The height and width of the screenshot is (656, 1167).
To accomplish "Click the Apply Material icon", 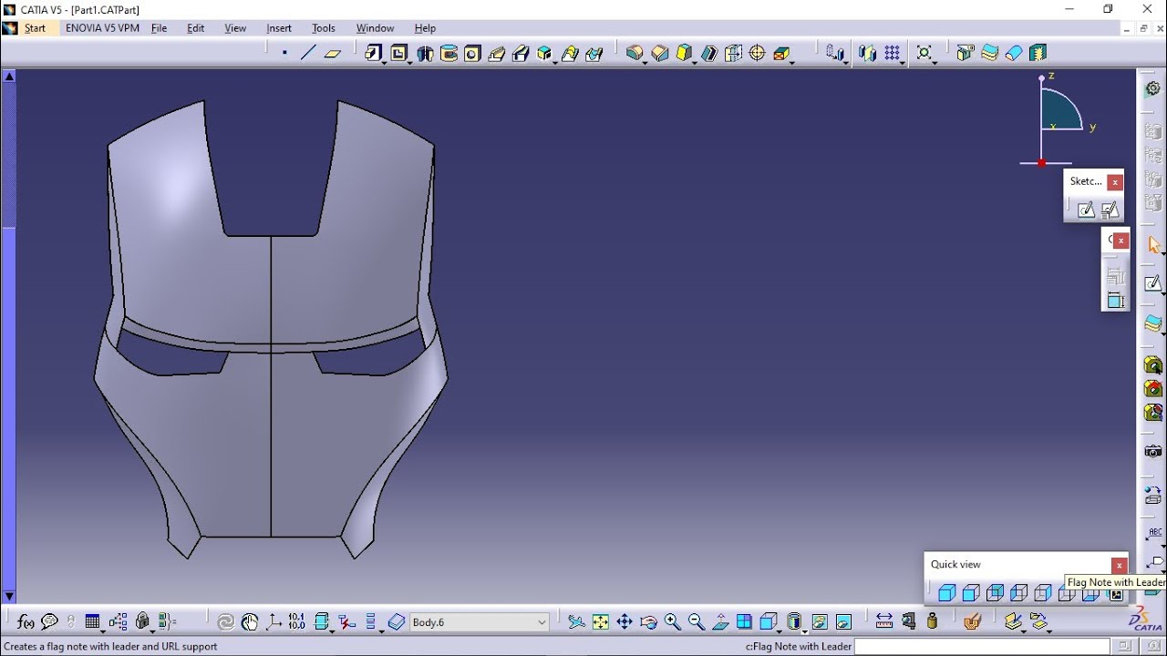I will tap(972, 622).
